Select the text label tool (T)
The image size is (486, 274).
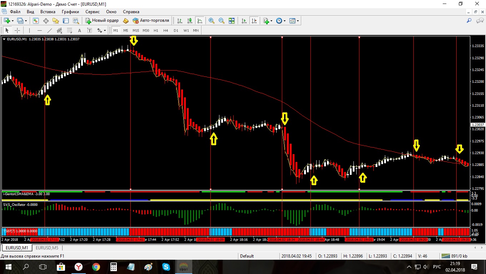pos(90,30)
